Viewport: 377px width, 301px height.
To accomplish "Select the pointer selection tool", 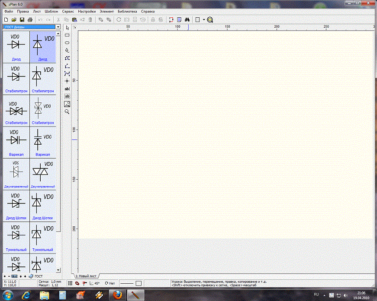I will click(x=67, y=28).
